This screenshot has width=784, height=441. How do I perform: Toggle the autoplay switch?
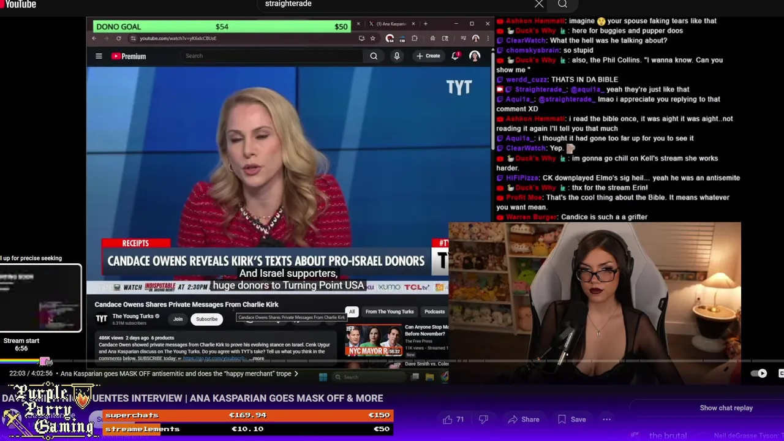[x=759, y=374]
